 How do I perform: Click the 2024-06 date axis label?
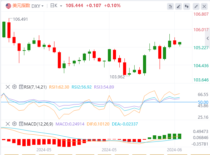click(174, 150)
